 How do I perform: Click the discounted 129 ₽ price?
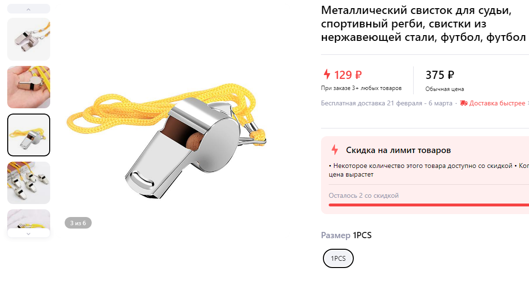tap(348, 75)
